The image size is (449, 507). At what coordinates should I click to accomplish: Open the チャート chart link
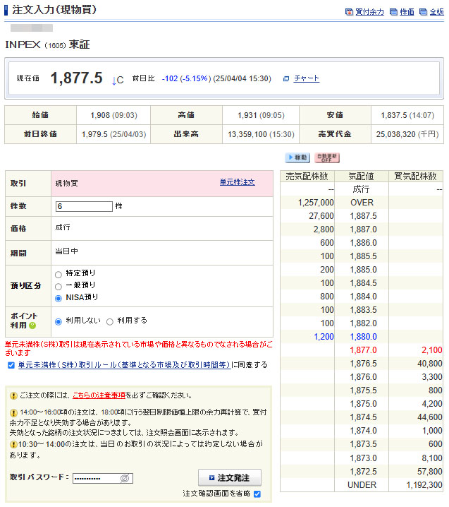306,78
